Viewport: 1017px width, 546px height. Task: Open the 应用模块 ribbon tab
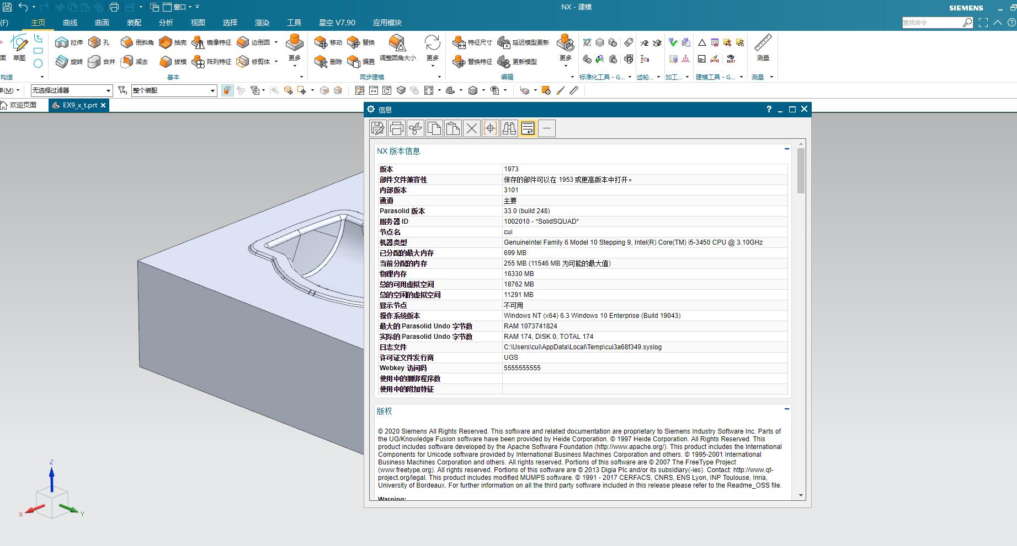(387, 23)
